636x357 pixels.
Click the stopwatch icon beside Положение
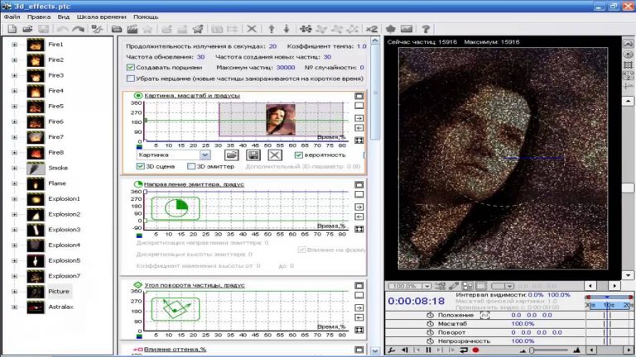pos(430,315)
